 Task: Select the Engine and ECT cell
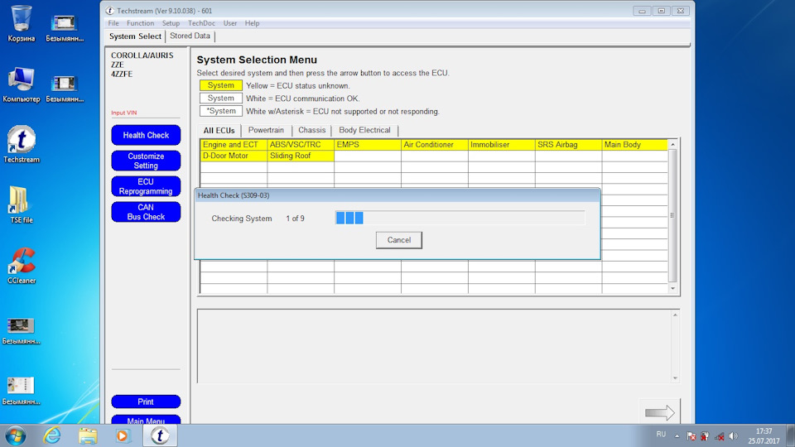tap(234, 144)
